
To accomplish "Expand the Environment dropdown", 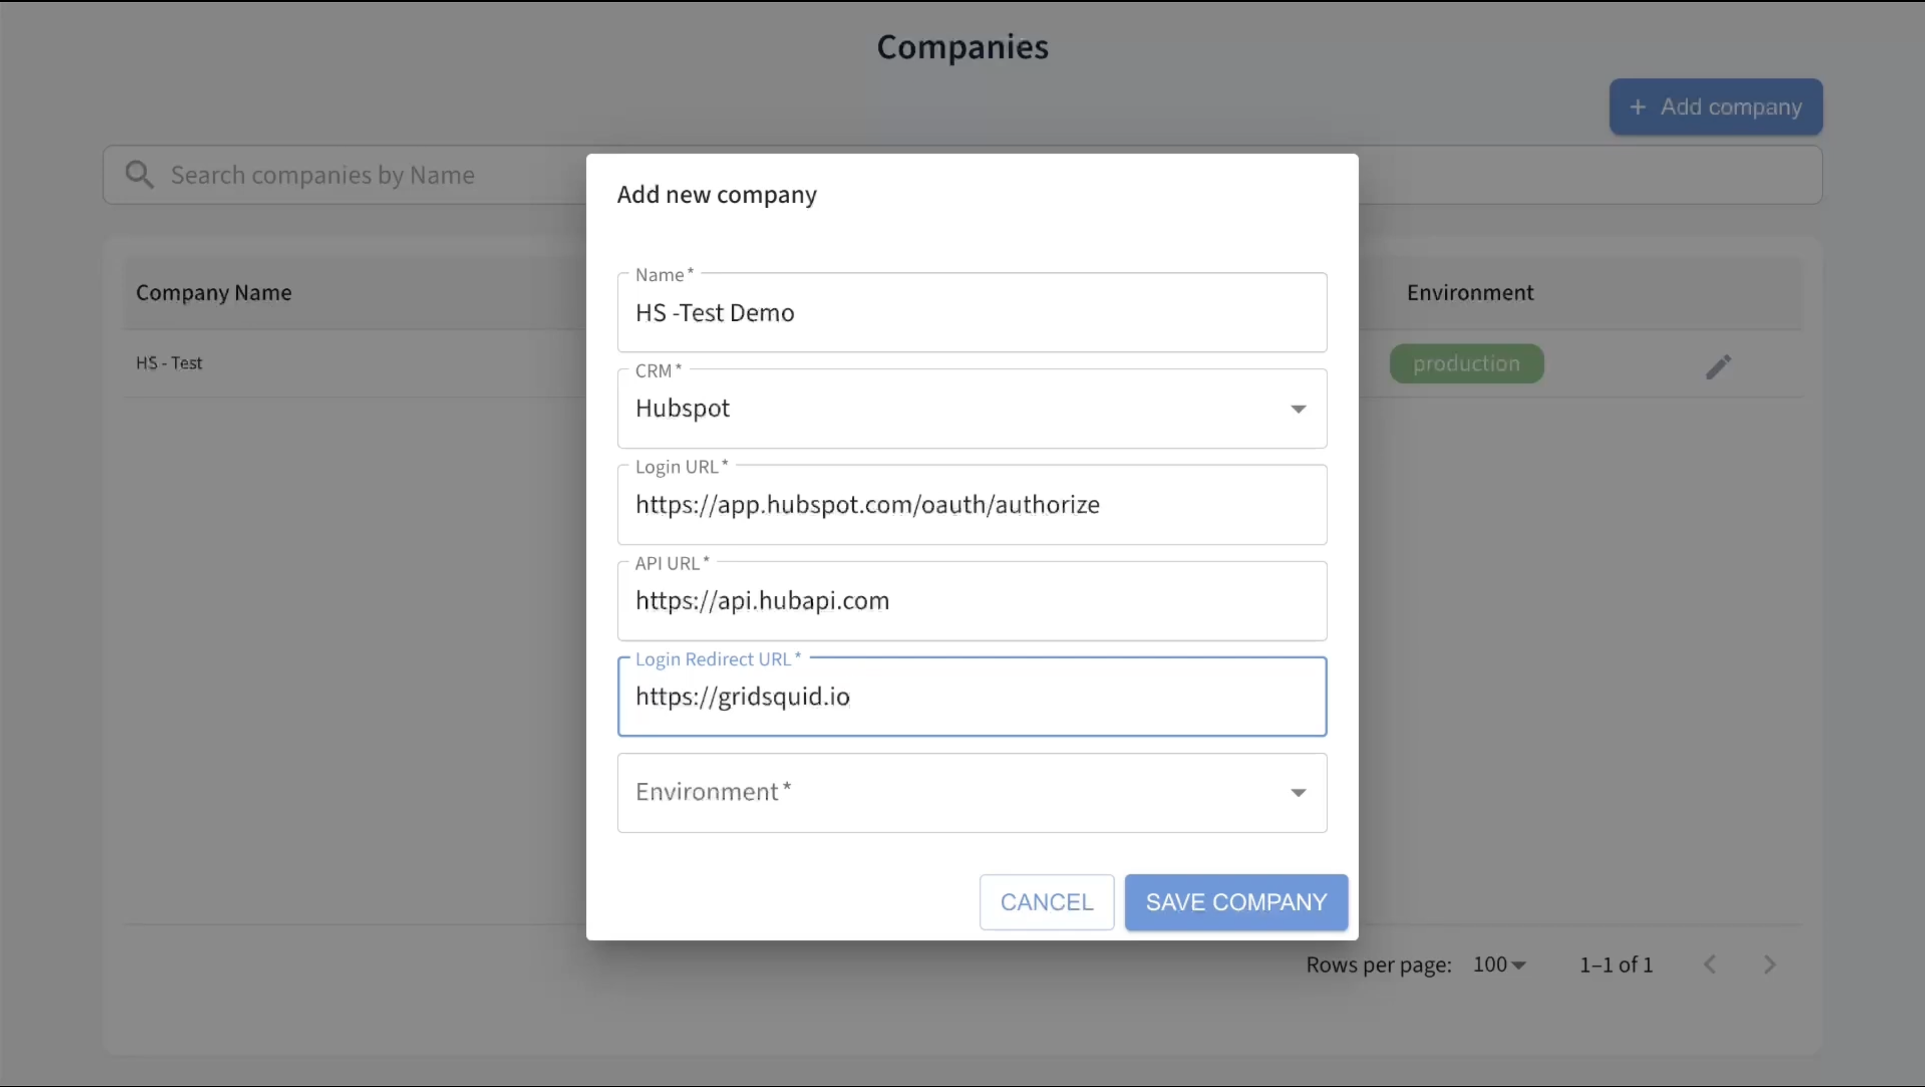I will 1298,792.
